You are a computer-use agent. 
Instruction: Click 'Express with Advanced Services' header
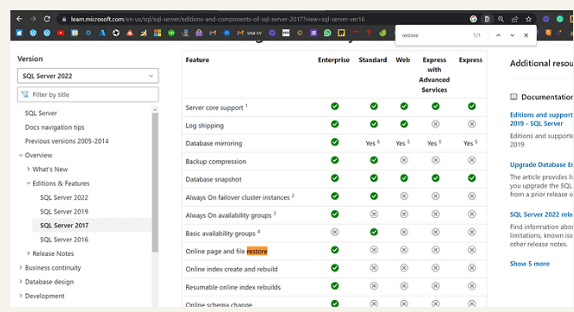pyautogui.click(x=434, y=74)
